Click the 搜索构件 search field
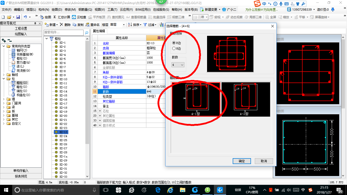 (64, 33)
